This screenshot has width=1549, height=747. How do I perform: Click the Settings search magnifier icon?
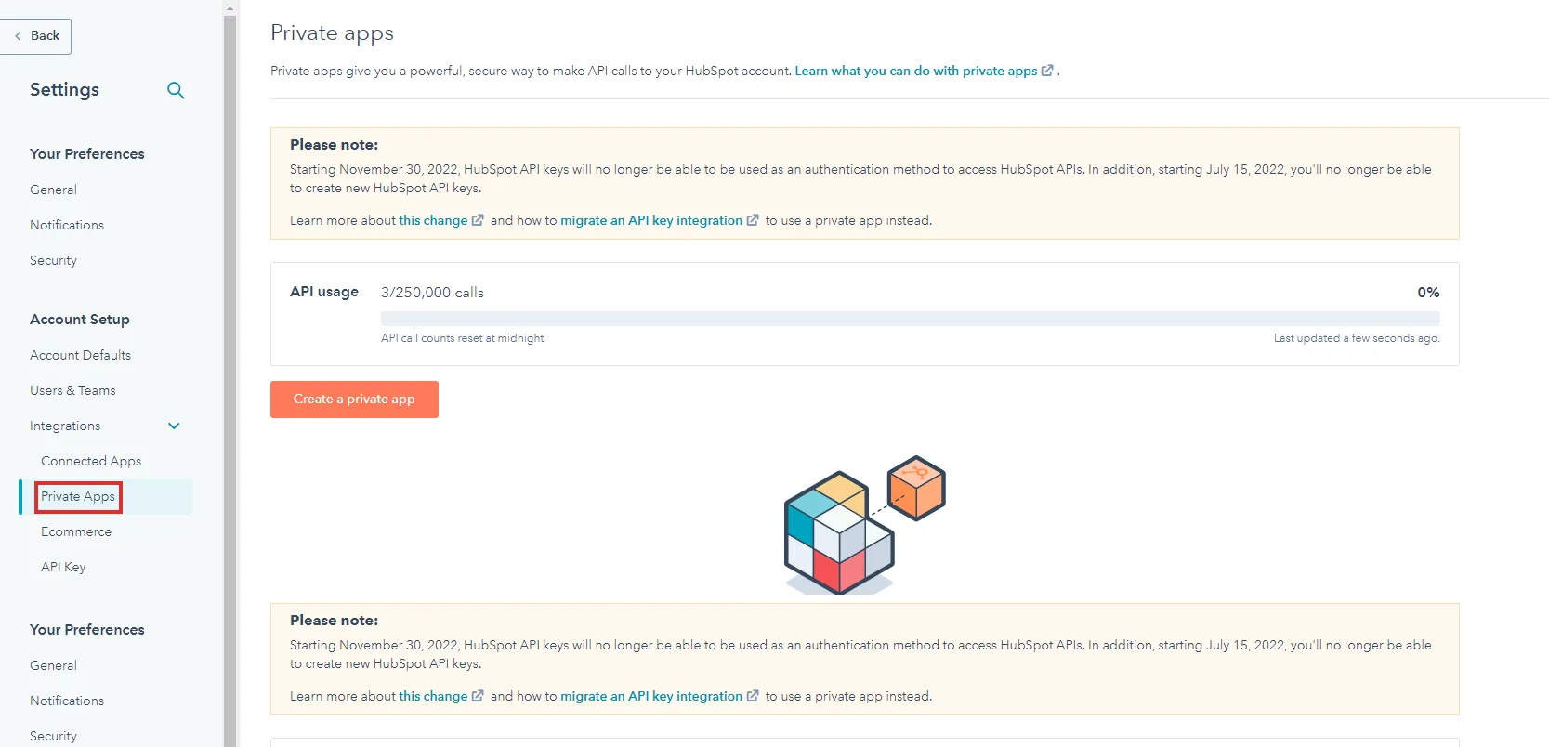pyautogui.click(x=176, y=90)
